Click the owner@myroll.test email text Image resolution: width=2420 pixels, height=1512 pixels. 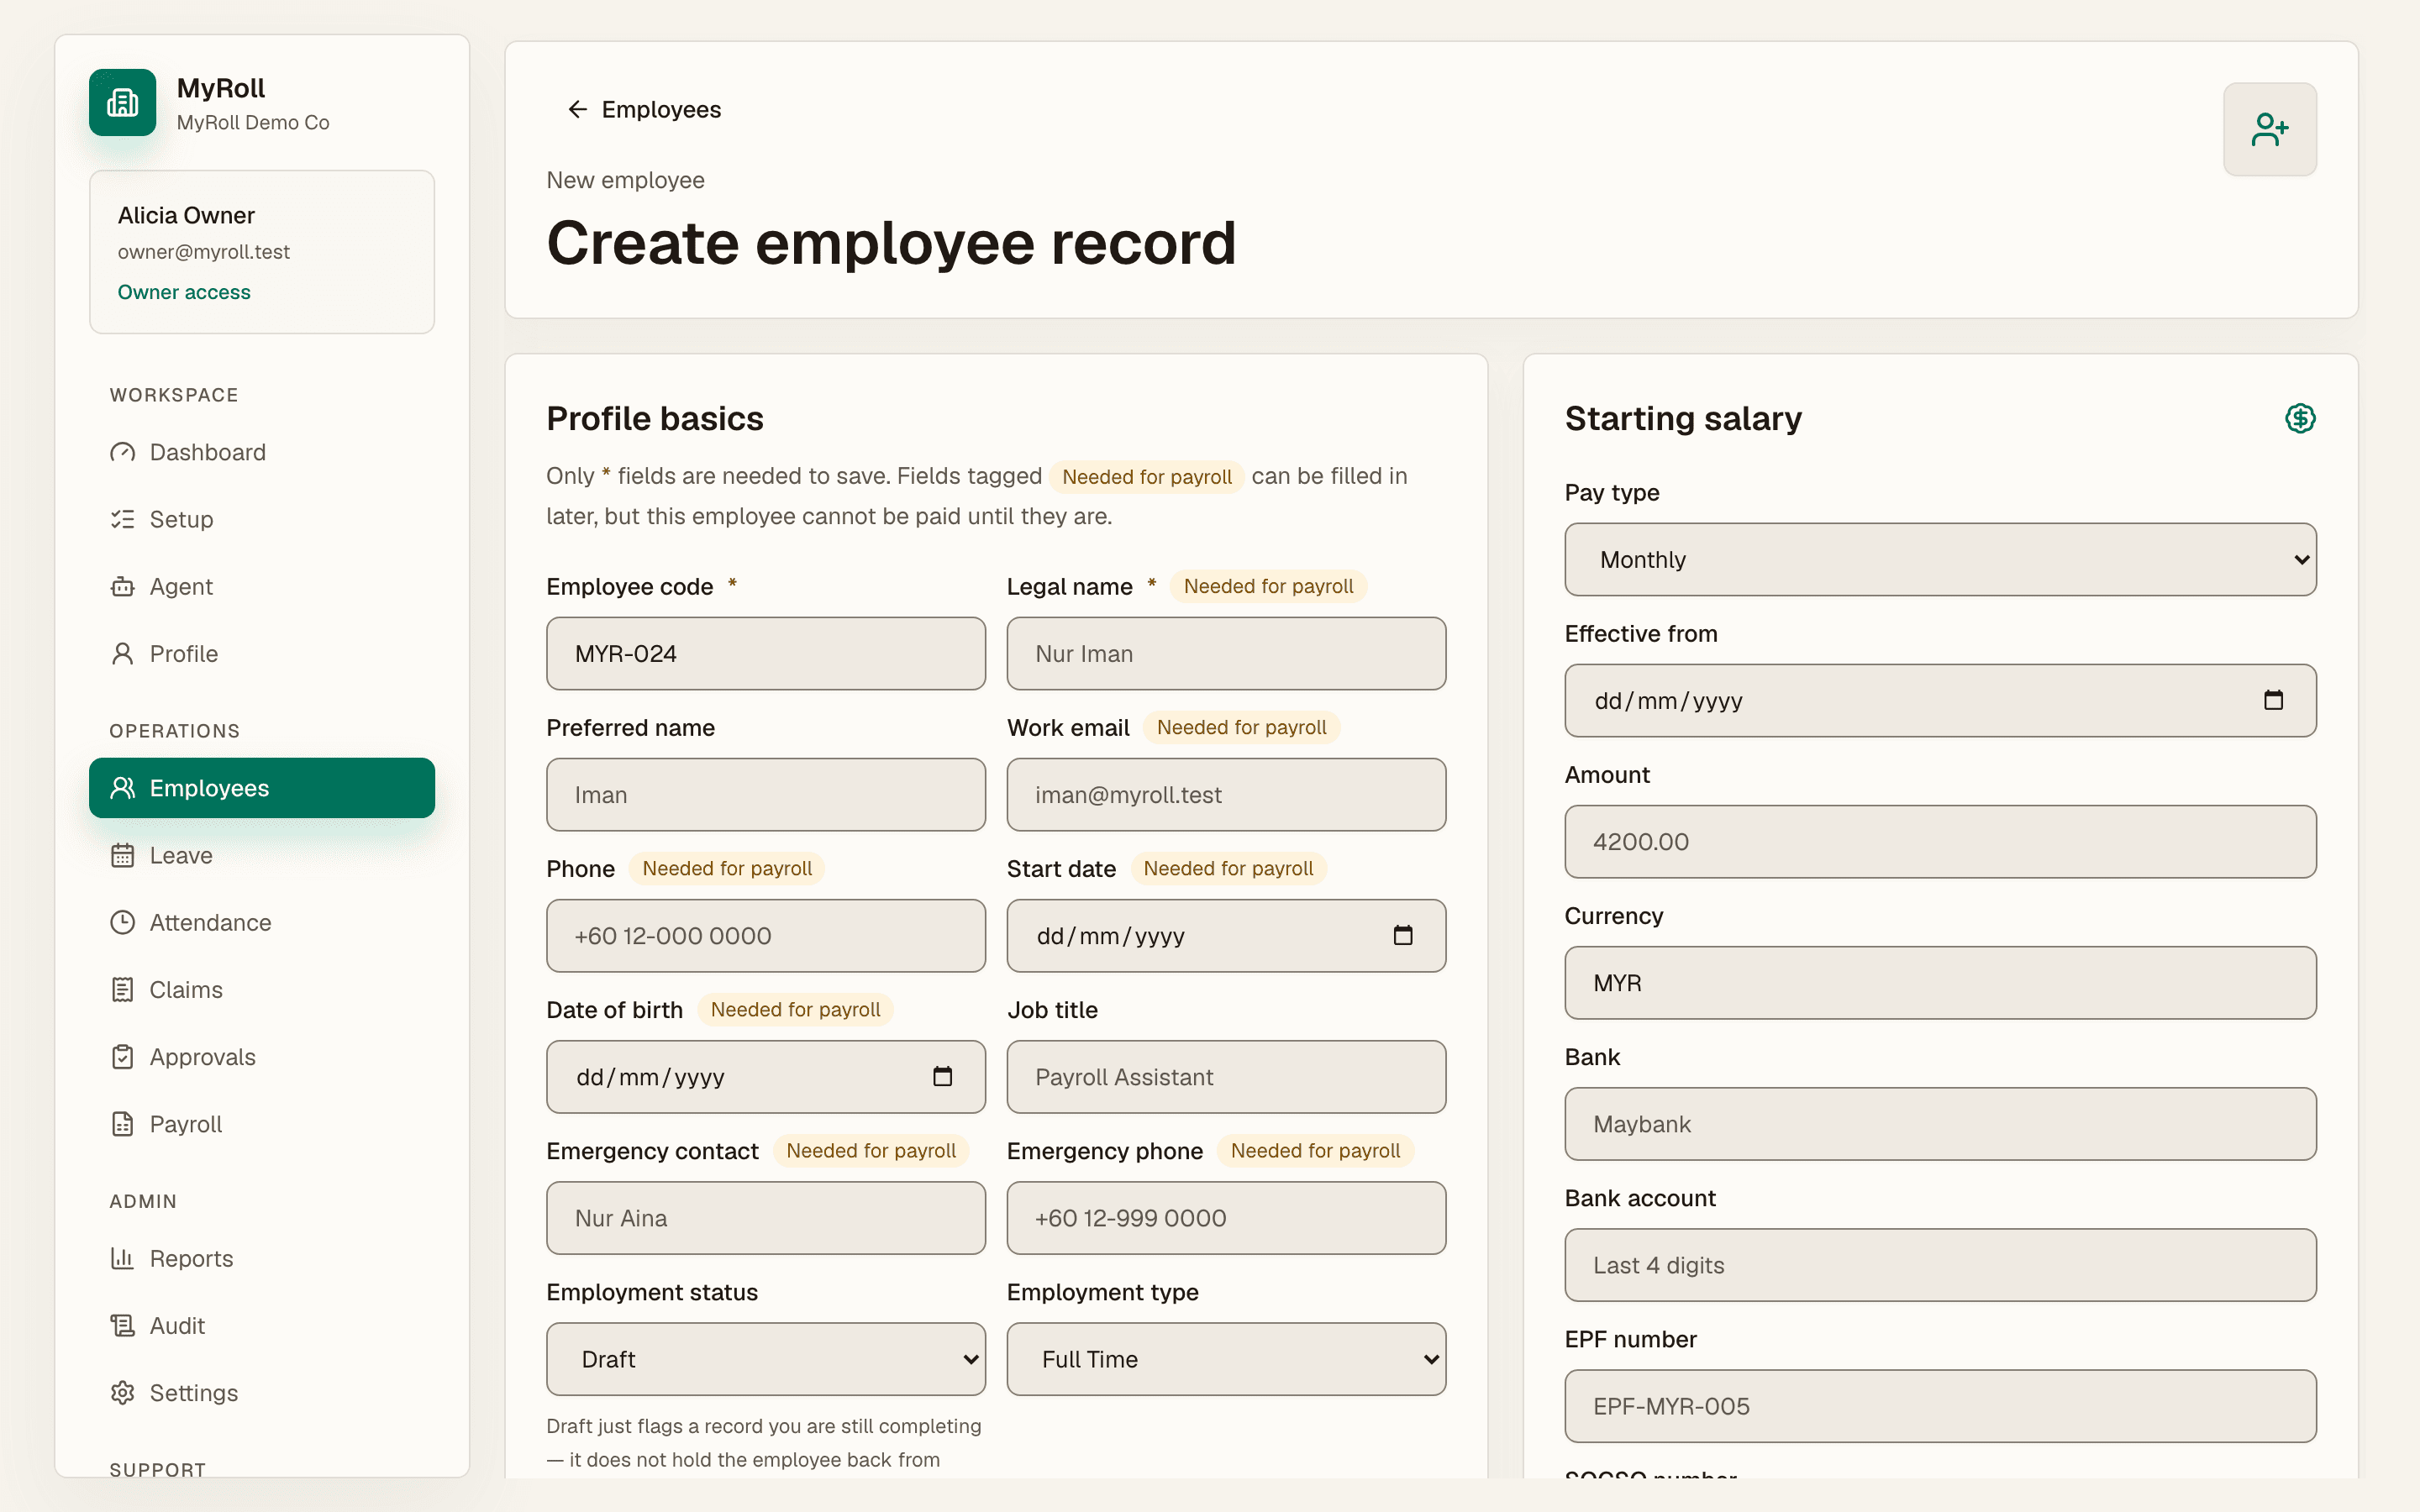point(204,252)
